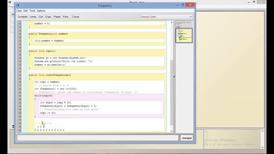Click 'frequency[digit] = frequency[digit] + 1;' line
274x154 pixels.
click(68, 106)
